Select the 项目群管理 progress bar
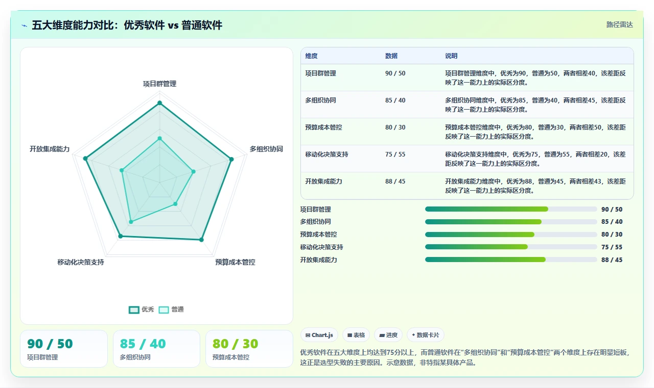654x388 pixels. point(511,209)
